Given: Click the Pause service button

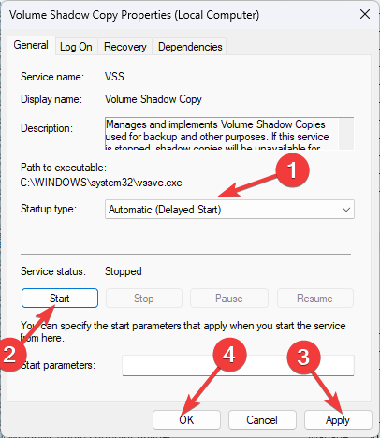Looking at the screenshot, I should [229, 299].
